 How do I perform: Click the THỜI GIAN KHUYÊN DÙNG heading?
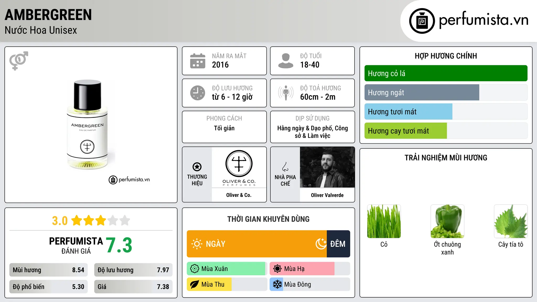coord(268,219)
